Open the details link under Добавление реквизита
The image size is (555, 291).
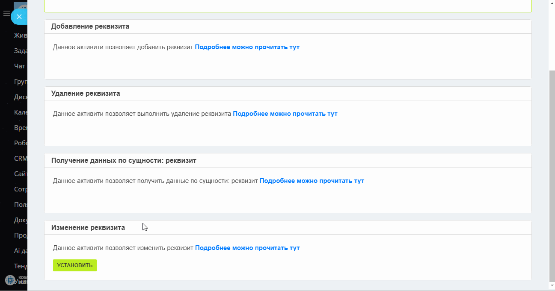(x=247, y=47)
